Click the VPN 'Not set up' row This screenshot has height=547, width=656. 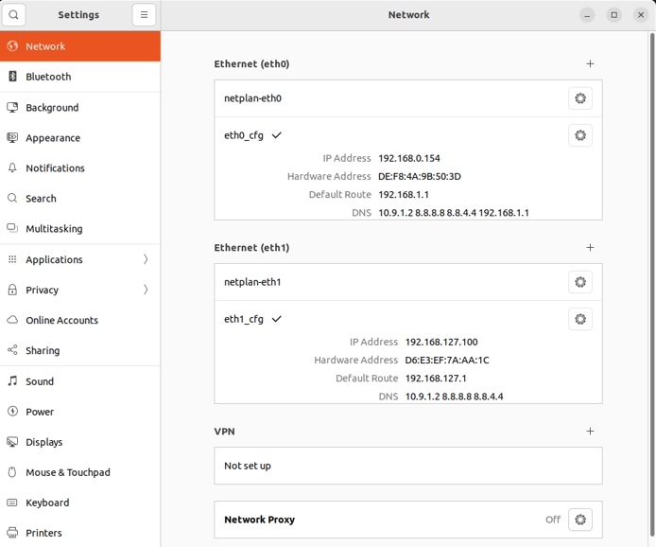pos(408,466)
